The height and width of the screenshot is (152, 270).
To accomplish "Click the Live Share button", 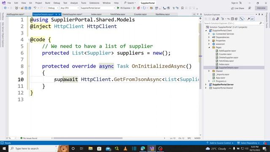I will 238,8.
